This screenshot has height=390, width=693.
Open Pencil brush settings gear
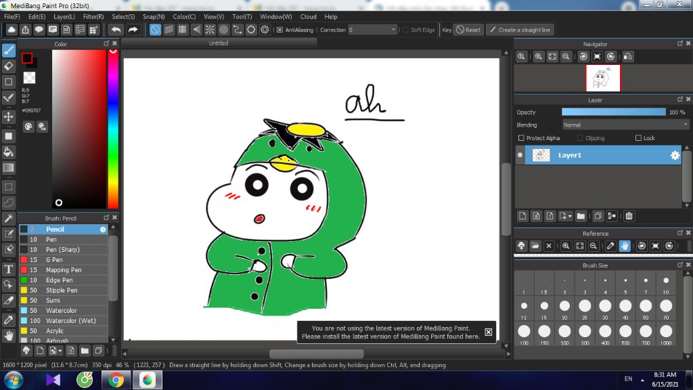point(103,230)
